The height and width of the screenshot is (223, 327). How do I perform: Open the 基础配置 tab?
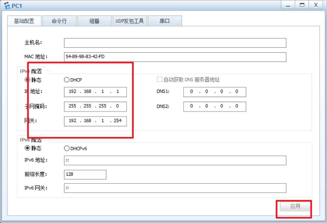pyautogui.click(x=24, y=21)
